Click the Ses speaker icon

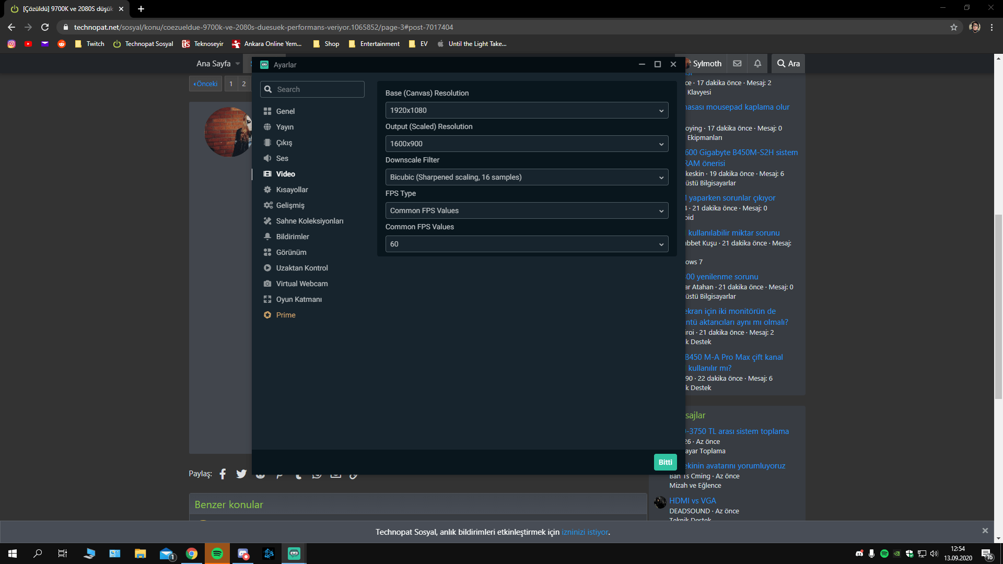267,158
